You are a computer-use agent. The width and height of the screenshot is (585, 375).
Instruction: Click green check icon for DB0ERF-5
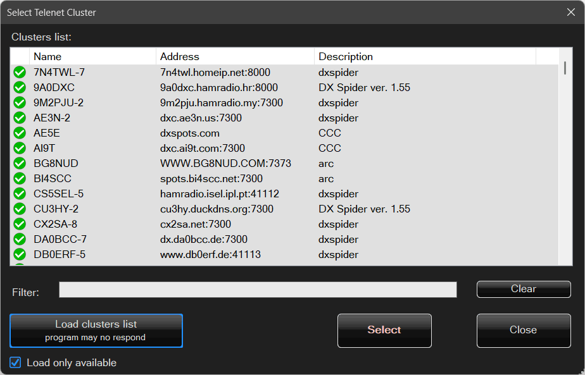click(x=20, y=255)
